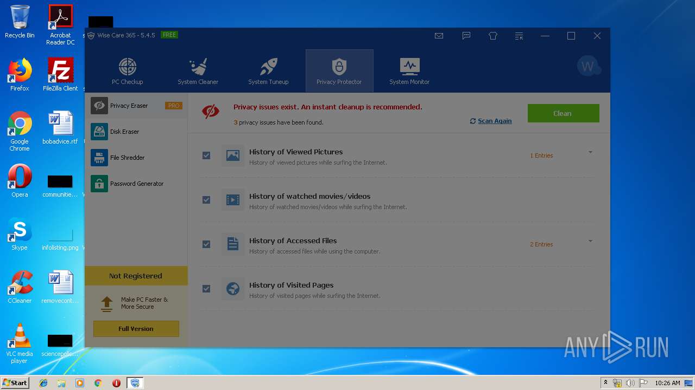Click the upgrade arrow icon beside Make PC Faster
The image size is (695, 390).
pyautogui.click(x=107, y=303)
